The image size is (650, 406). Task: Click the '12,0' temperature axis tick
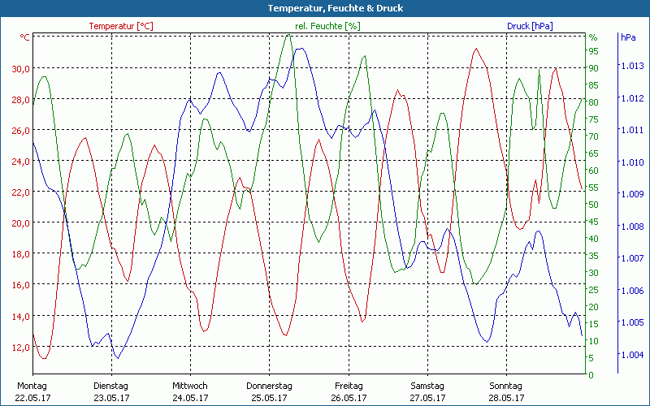tap(20, 347)
